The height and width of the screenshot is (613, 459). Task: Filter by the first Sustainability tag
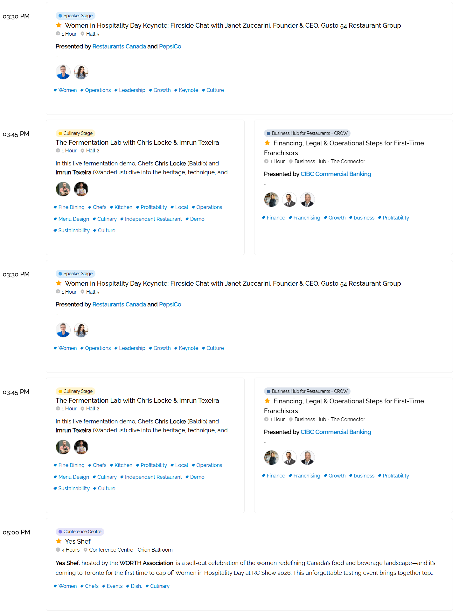pos(74,230)
